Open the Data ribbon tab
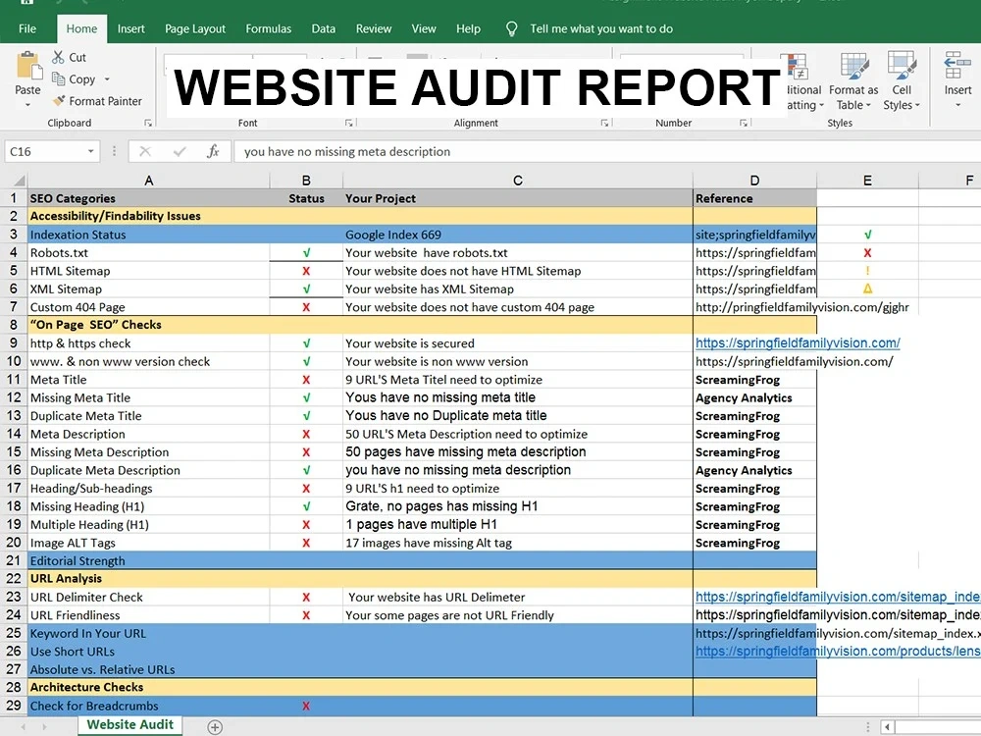This screenshot has height=736, width=981. (x=324, y=28)
